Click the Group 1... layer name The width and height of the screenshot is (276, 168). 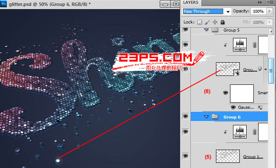point(253,157)
